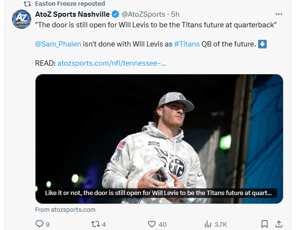Open the quoted 'door is still open' tweet text

158,25
